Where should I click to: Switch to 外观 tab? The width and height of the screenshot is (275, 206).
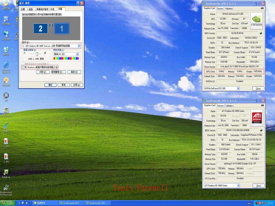pyautogui.click(x=52, y=9)
